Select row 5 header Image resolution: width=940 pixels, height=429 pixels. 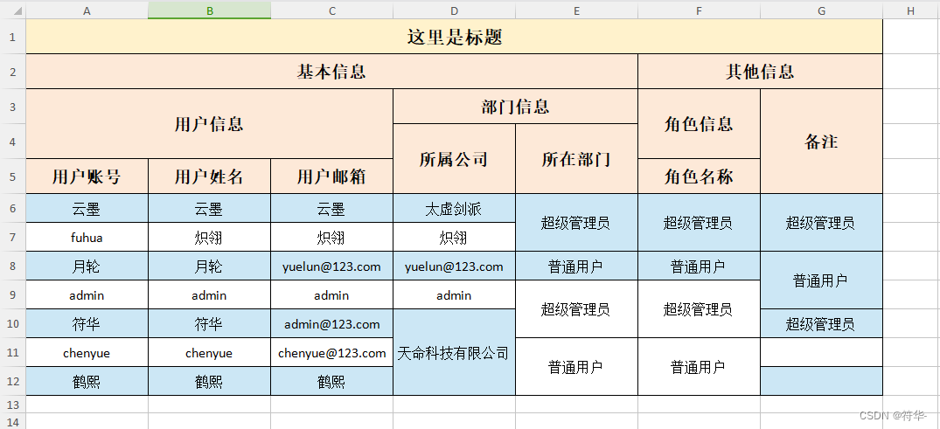(12, 176)
